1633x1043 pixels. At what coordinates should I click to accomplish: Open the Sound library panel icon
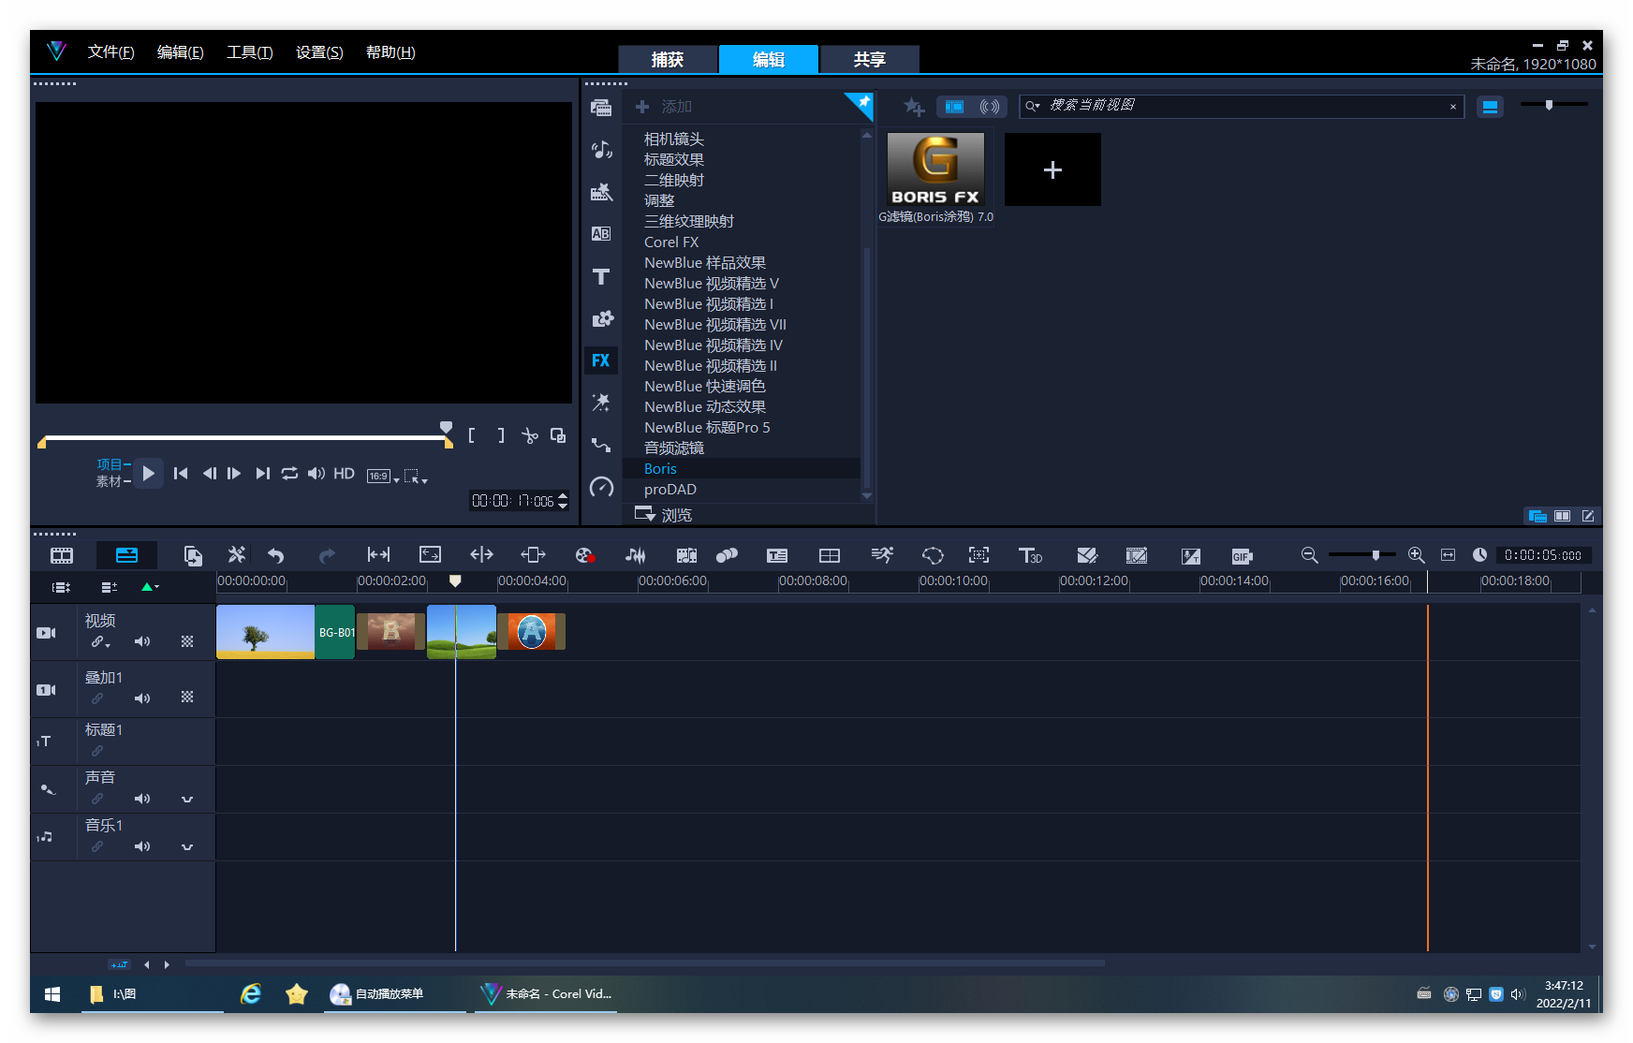click(x=601, y=150)
